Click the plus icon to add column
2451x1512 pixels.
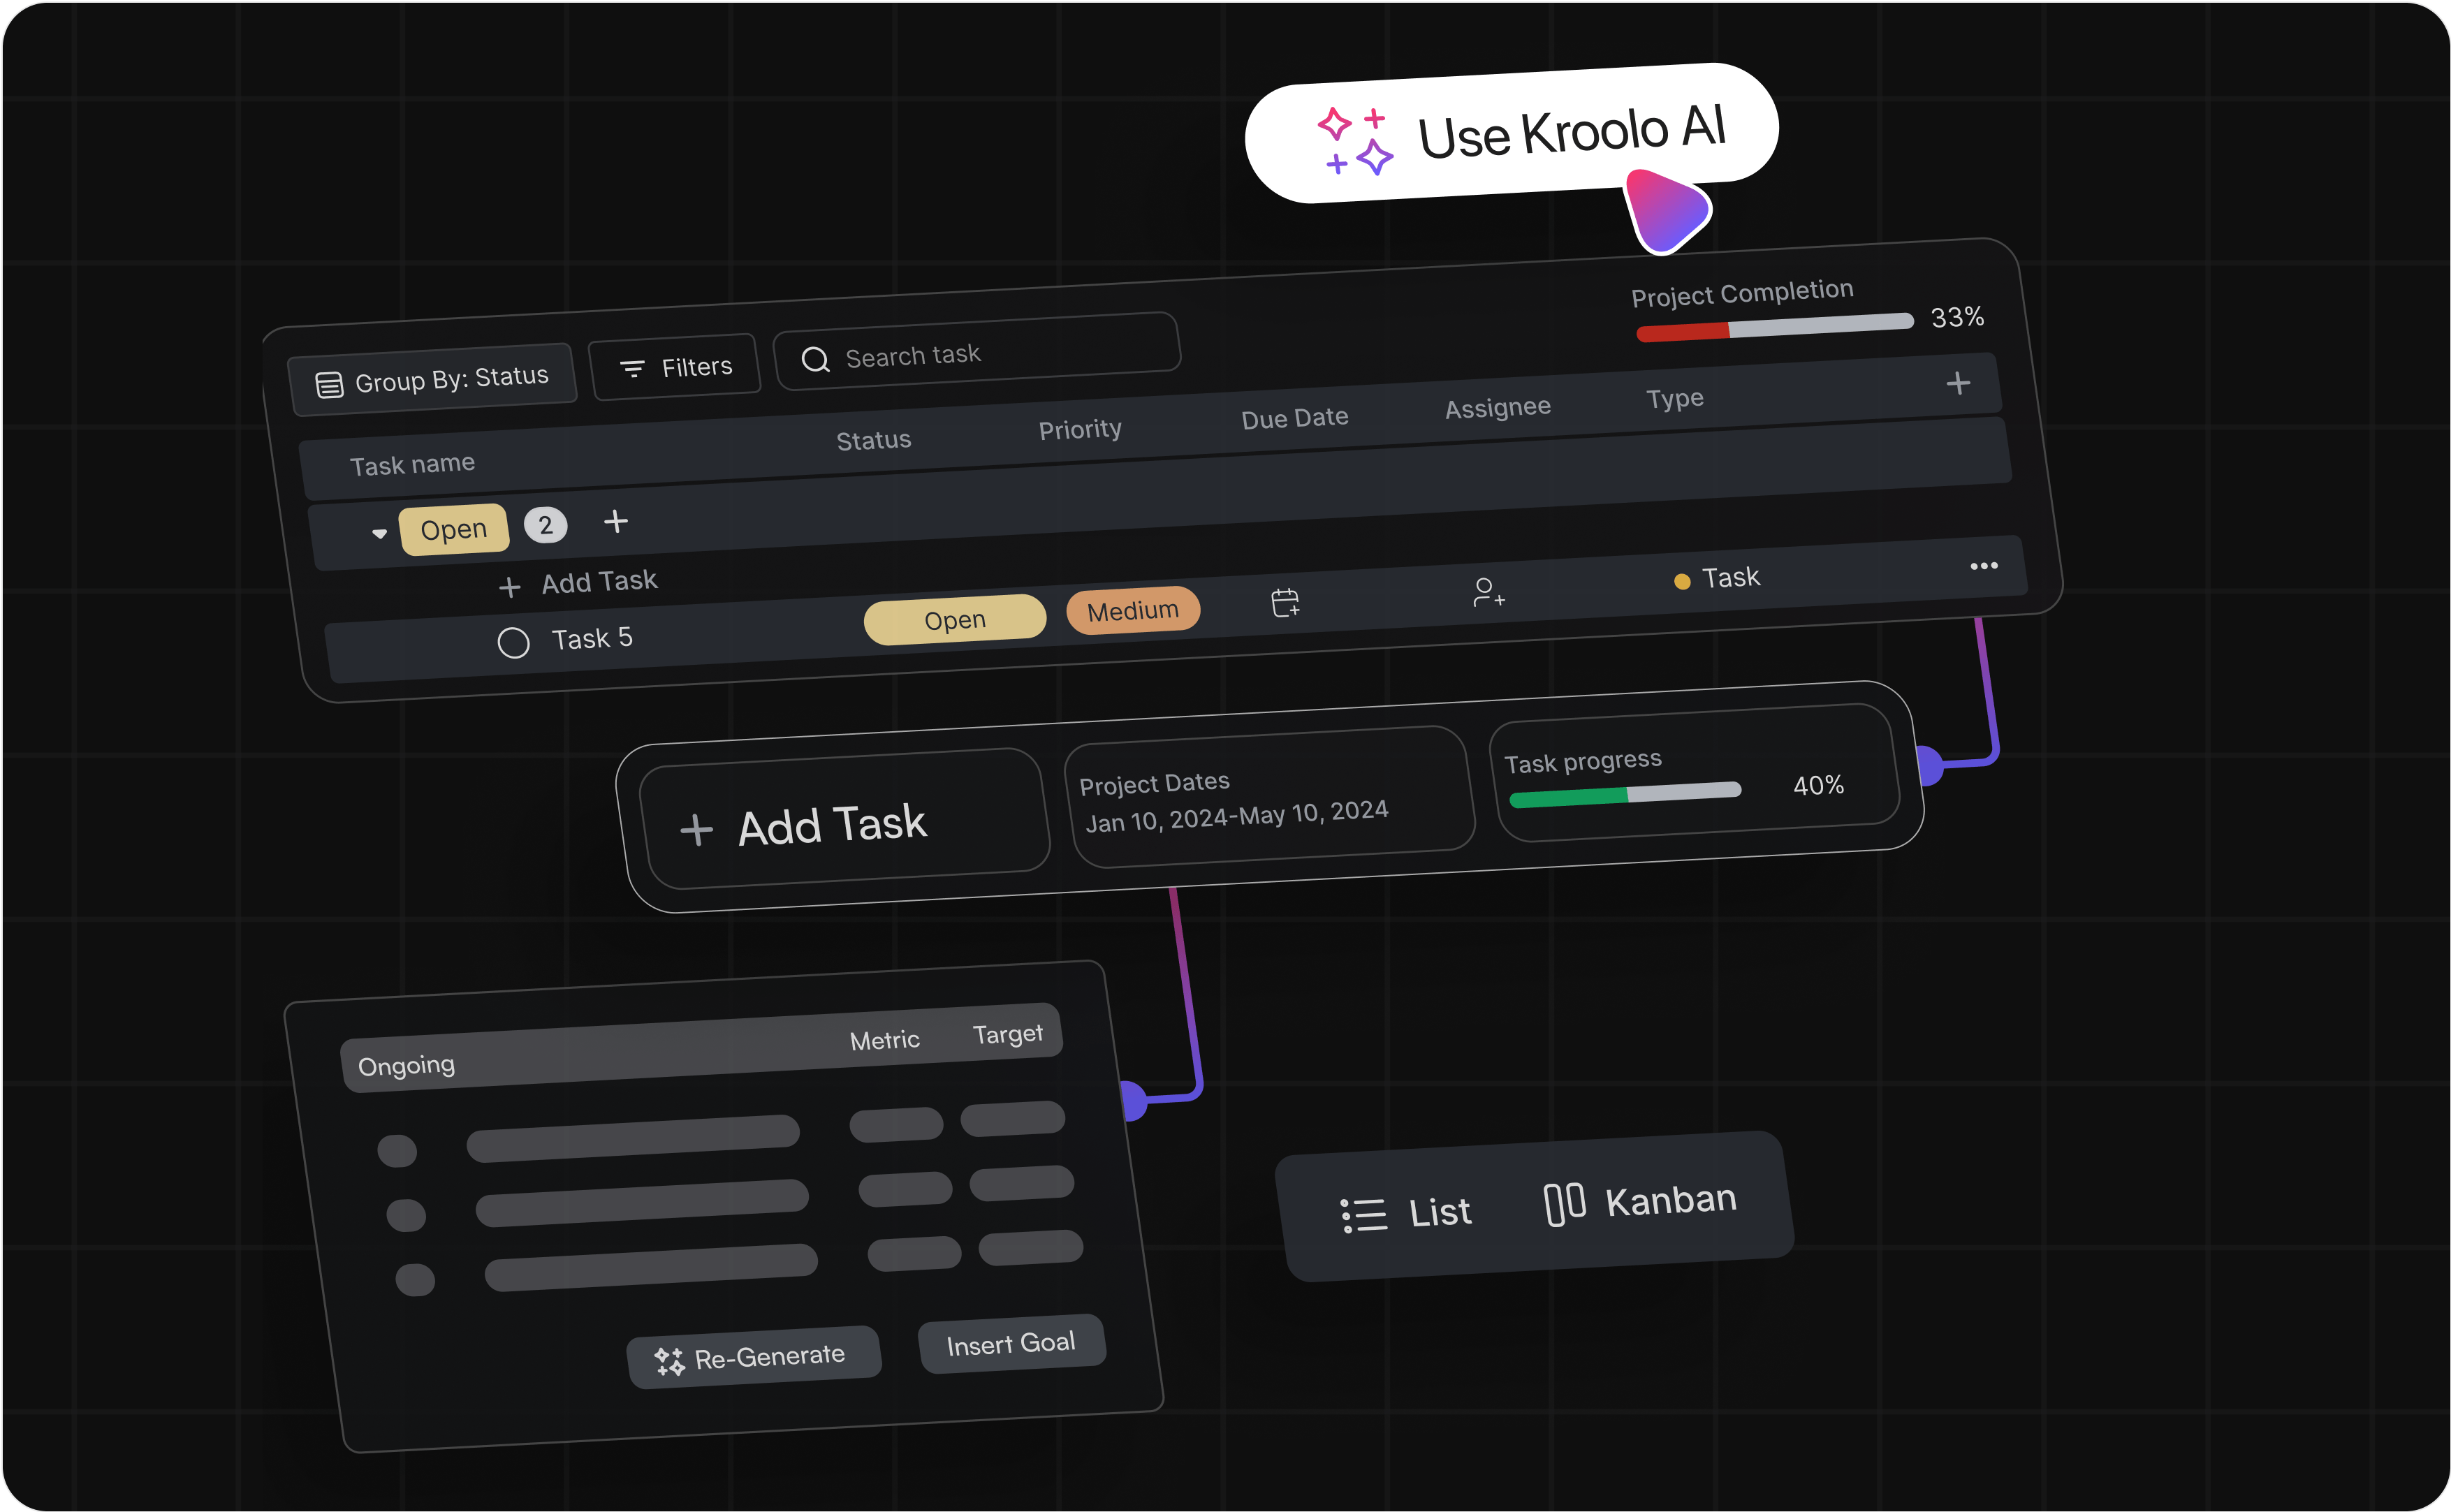click(1958, 383)
